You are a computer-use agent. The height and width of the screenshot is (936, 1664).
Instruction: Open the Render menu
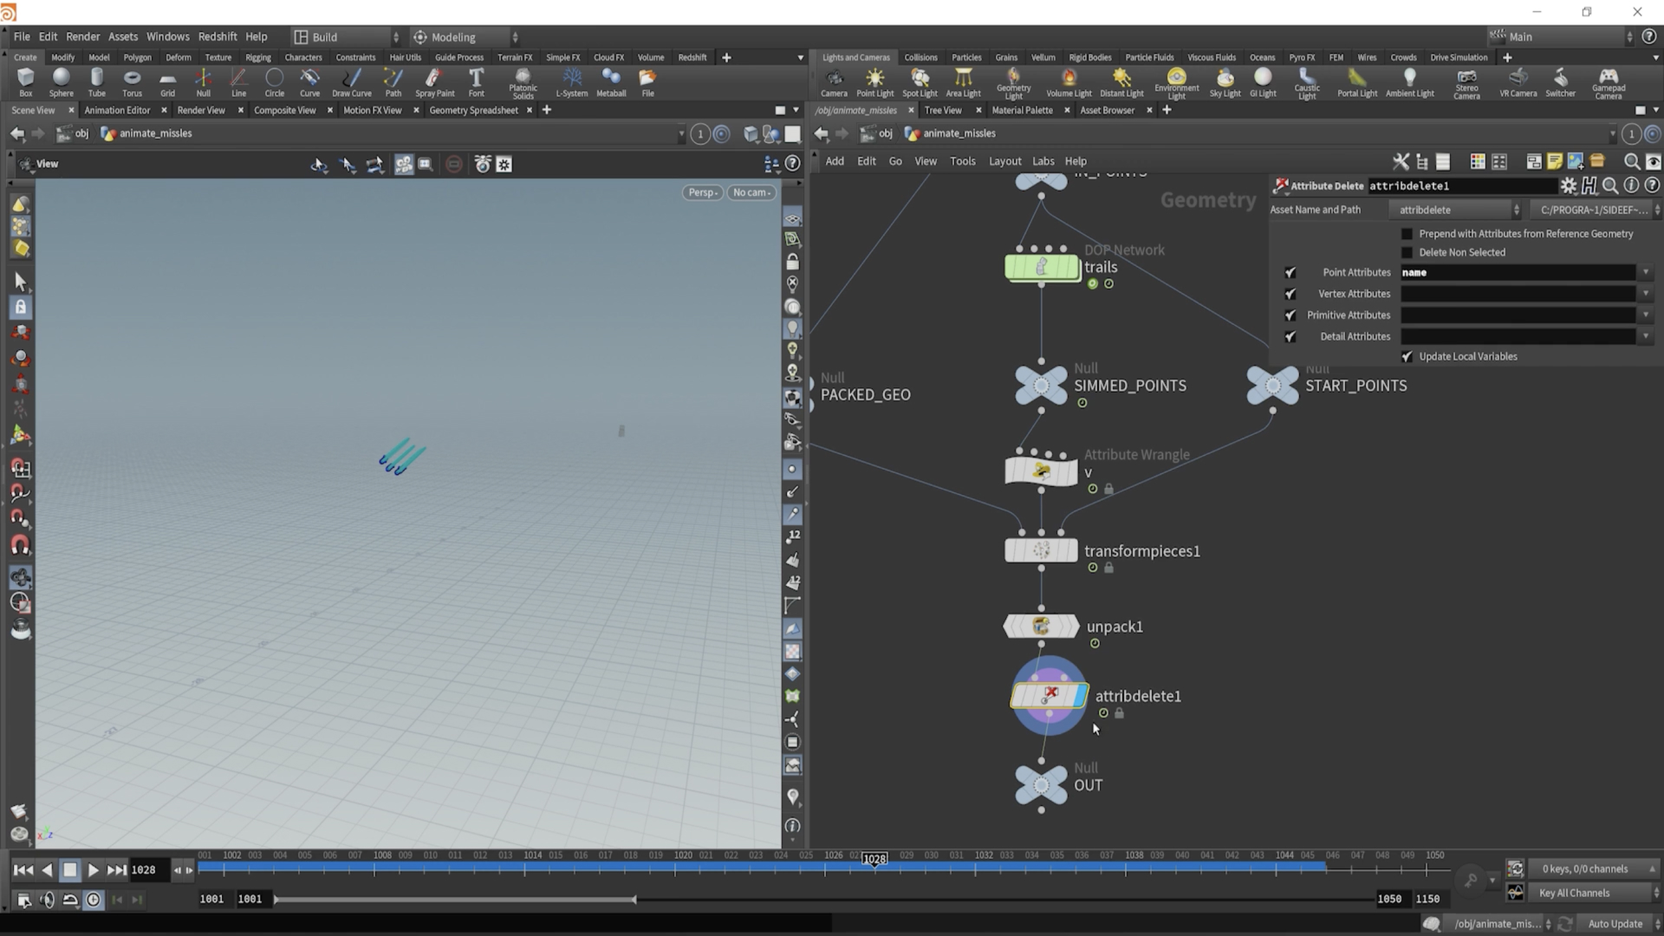click(x=82, y=36)
